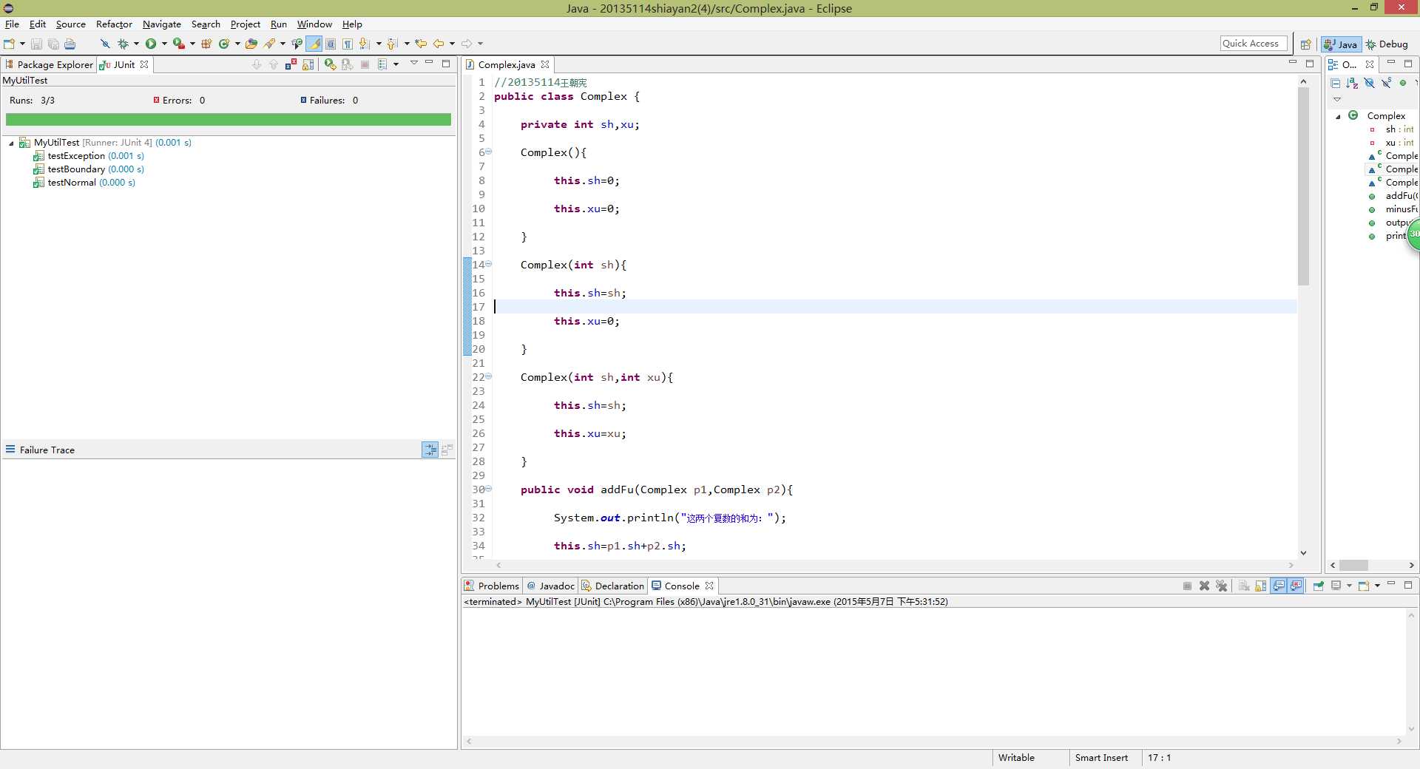Toggle Hide Static Members in Outline view
The width and height of the screenshot is (1420, 769).
coord(1386,83)
